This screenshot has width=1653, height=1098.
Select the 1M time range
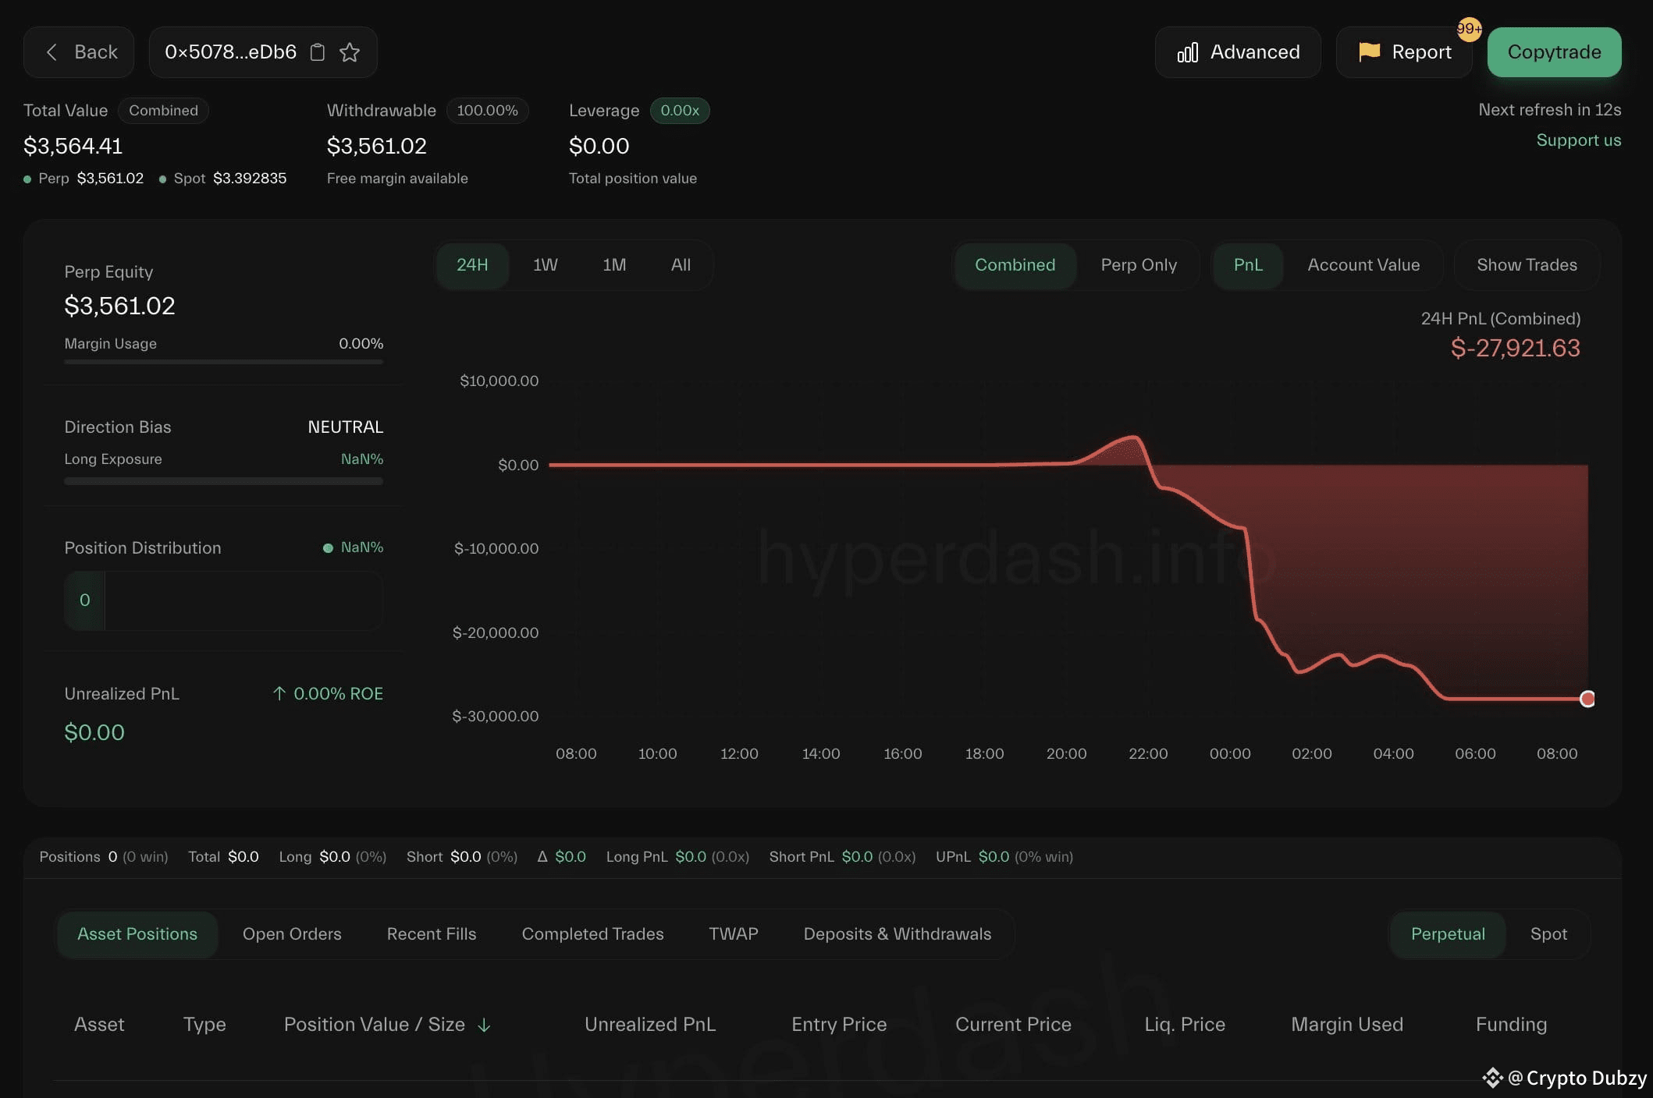(x=614, y=265)
